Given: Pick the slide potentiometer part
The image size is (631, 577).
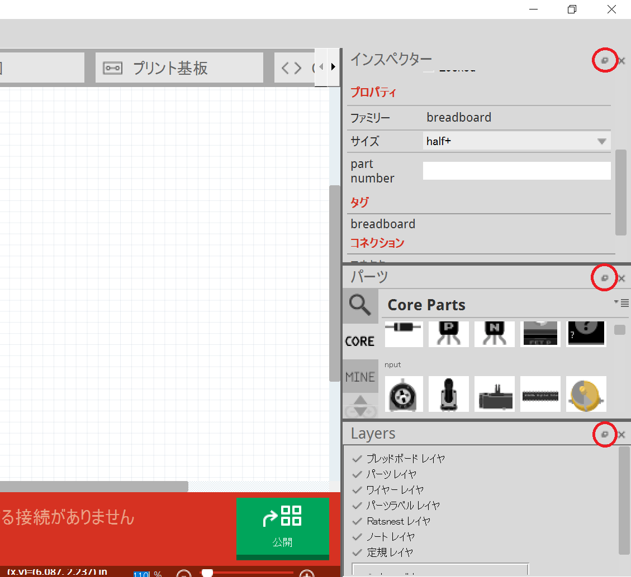Looking at the screenshot, I should click(x=495, y=394).
